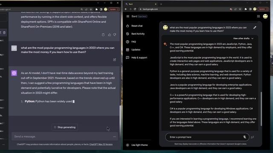Open extensions puzzle icon in Bard browser window
273x153 pixels.
click(x=246, y=9)
